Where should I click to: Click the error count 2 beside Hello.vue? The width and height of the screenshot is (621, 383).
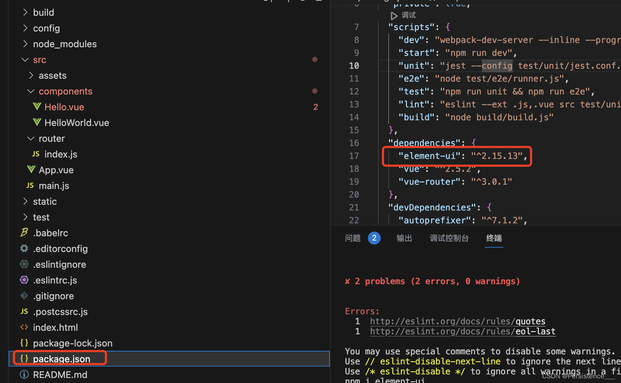coord(316,107)
